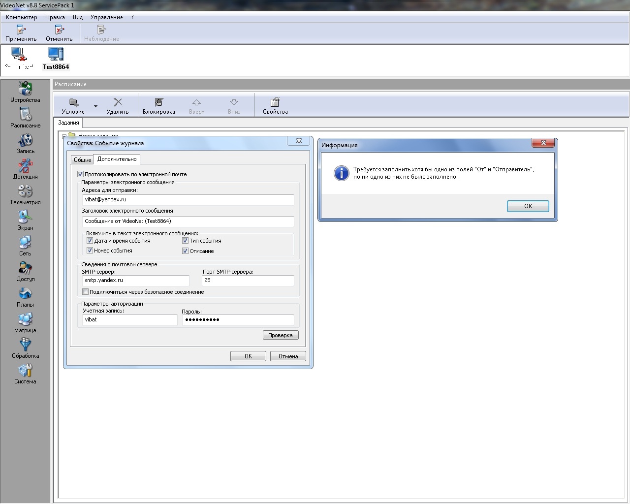Screen dimensions: 630x504
Task: Switch to the Общие tab
Action: pyautogui.click(x=82, y=160)
